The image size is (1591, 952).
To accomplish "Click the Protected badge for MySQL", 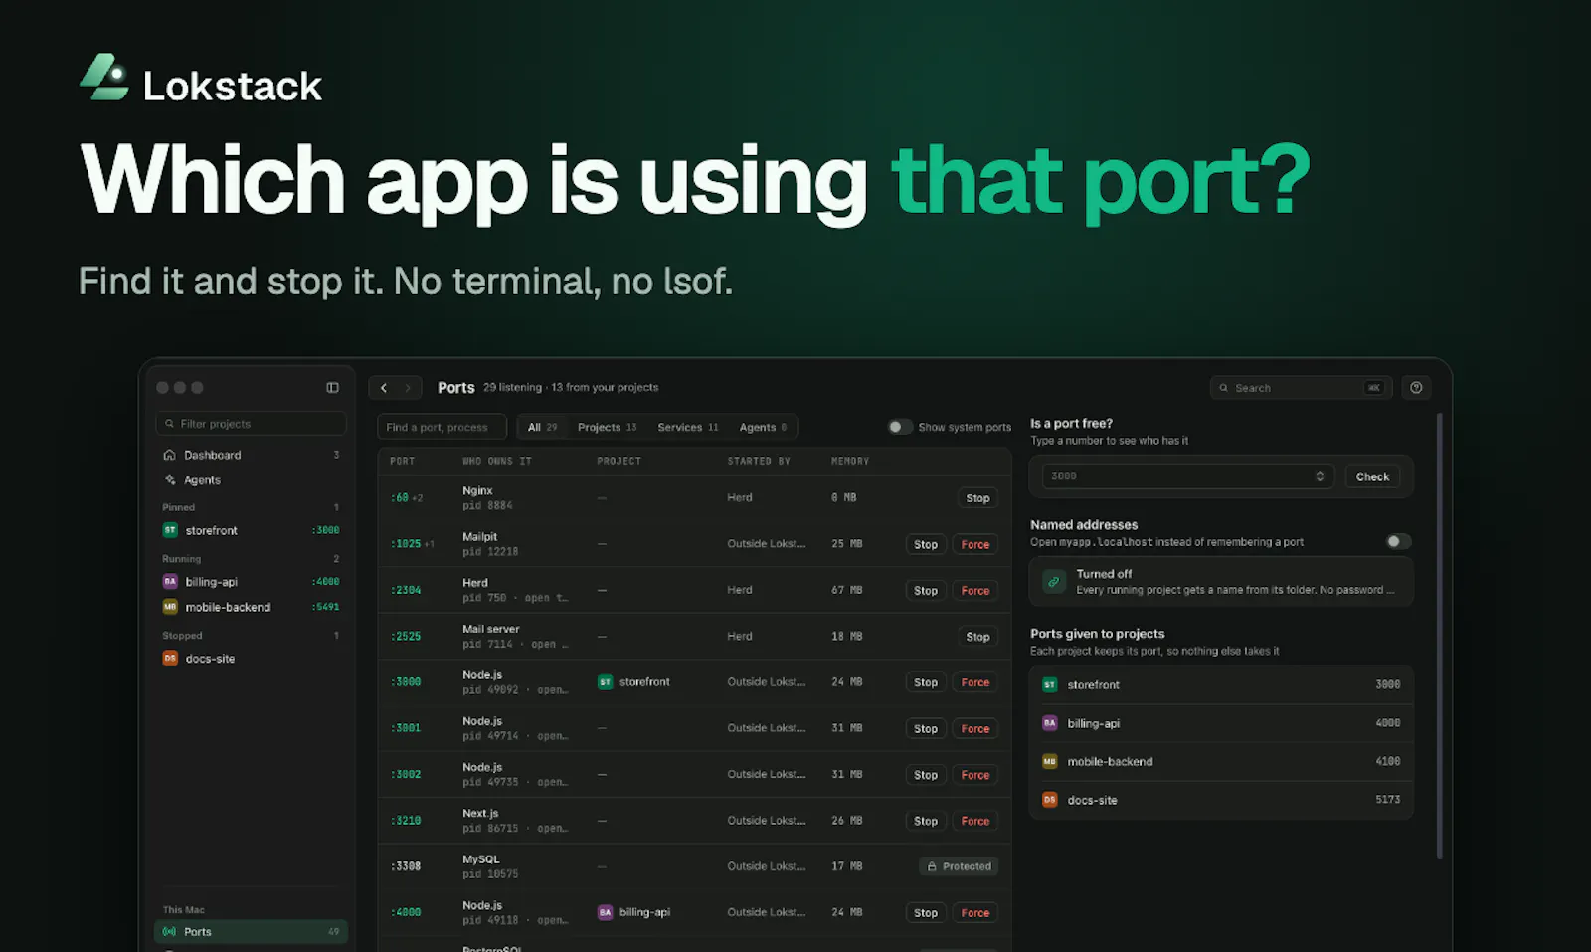I will (x=959, y=866).
